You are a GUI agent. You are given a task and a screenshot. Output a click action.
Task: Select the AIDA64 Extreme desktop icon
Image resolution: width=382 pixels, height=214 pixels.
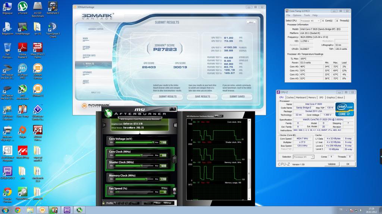click(38, 133)
